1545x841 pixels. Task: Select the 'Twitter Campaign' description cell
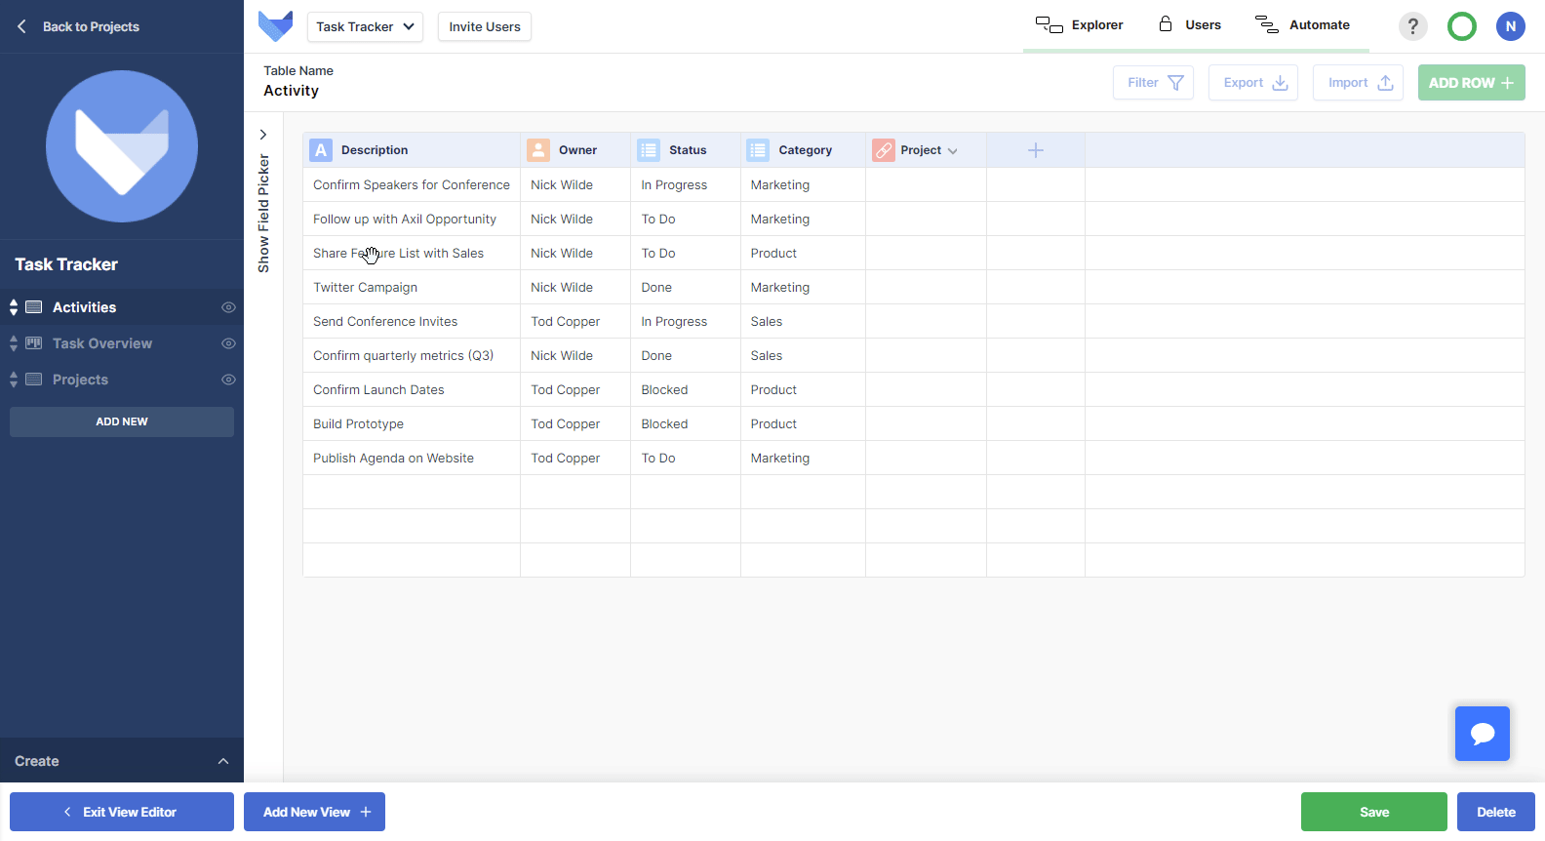pos(412,287)
